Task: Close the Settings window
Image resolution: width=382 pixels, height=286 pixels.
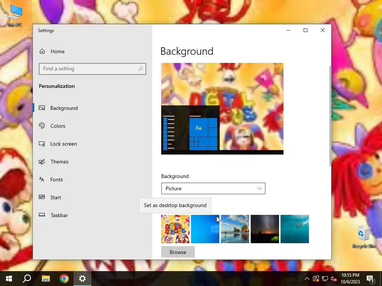Action: (323, 31)
